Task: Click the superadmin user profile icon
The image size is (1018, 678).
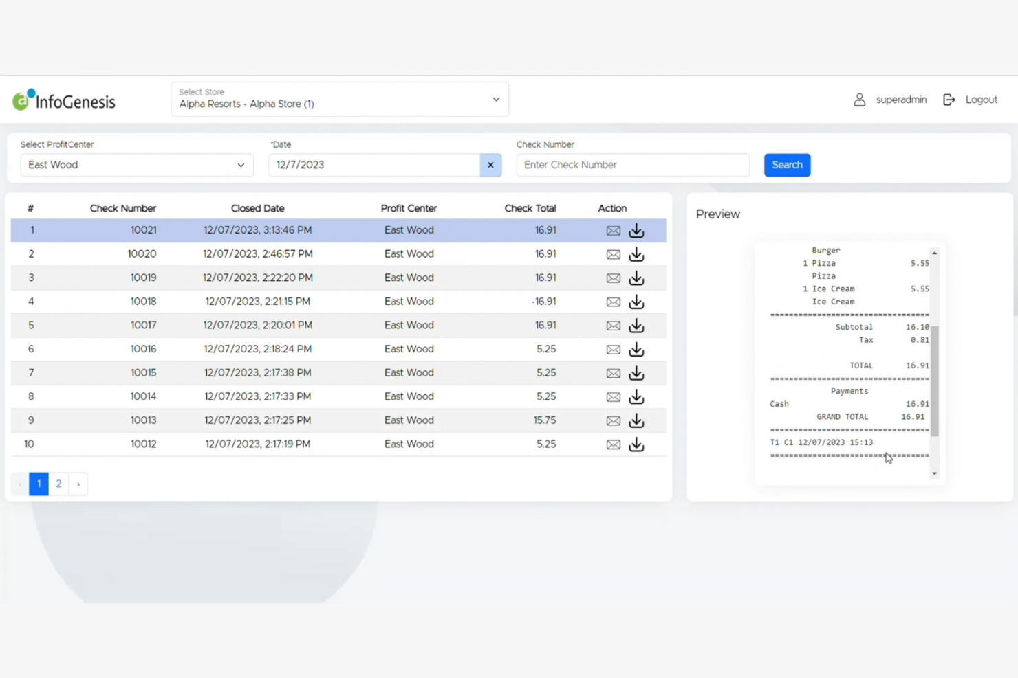Action: 859,100
